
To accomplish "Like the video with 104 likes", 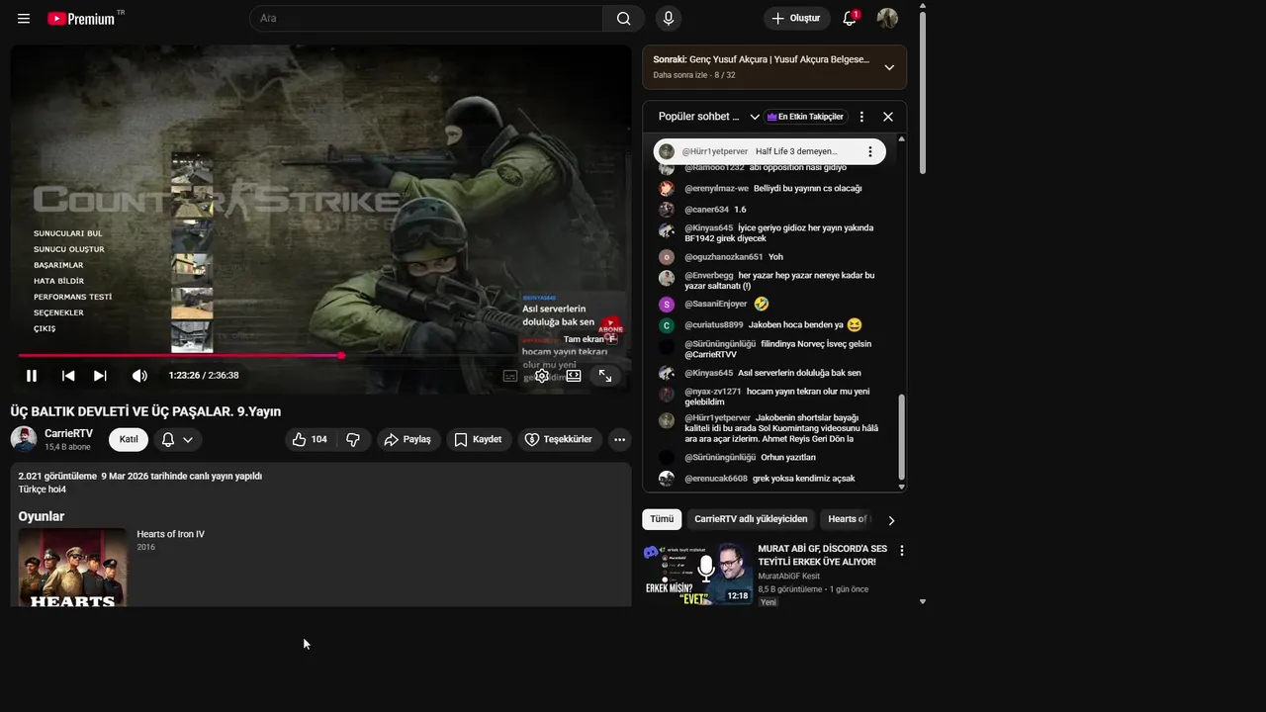I will click(311, 439).
